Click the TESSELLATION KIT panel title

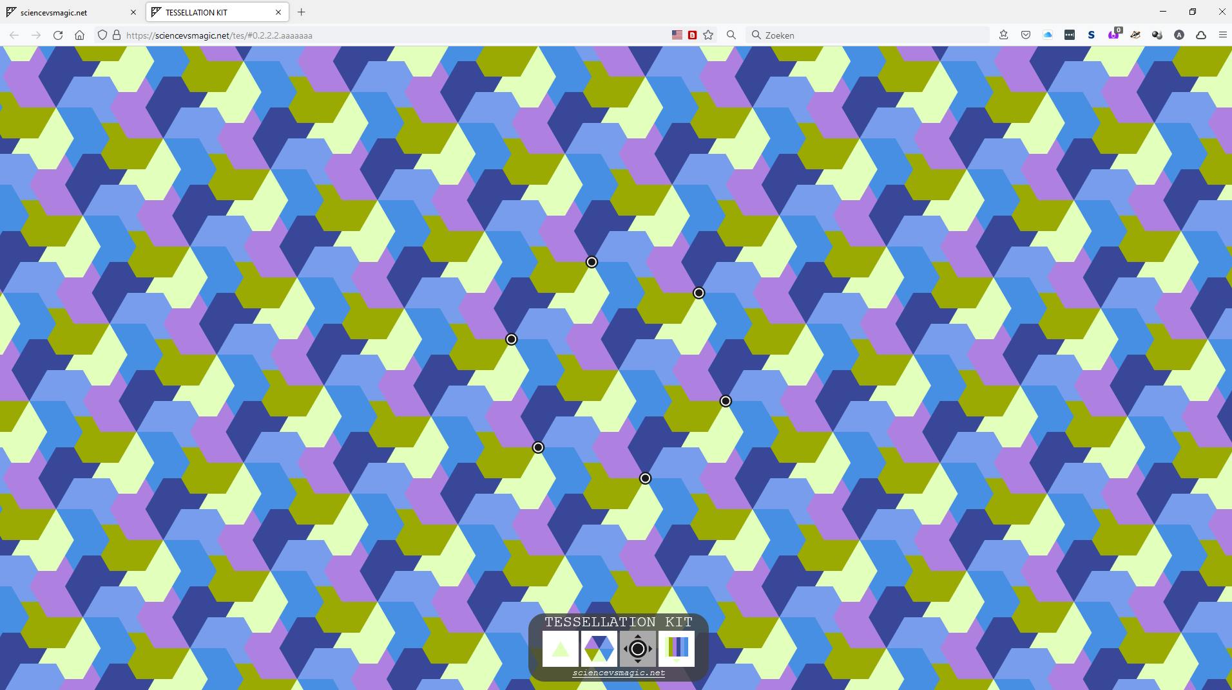pos(619,622)
